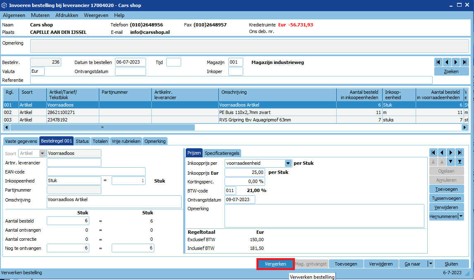Switch to the Totalen tab
Viewport: 474px width, 280px height.
[x=100, y=141]
